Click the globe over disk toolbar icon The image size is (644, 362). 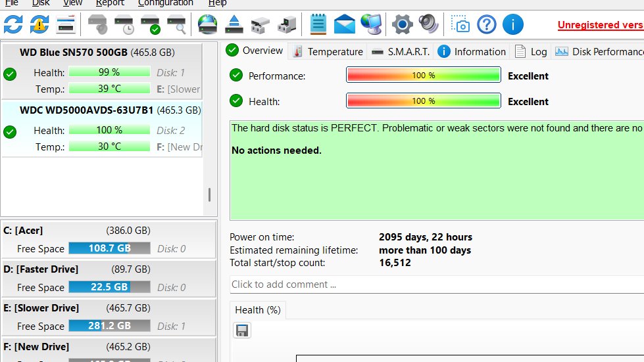[x=207, y=24]
